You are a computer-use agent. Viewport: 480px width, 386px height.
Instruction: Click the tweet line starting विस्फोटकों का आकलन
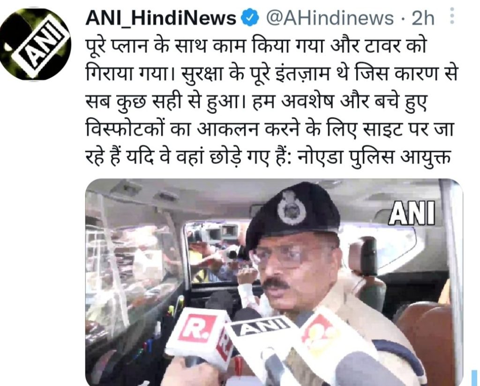coord(269,130)
